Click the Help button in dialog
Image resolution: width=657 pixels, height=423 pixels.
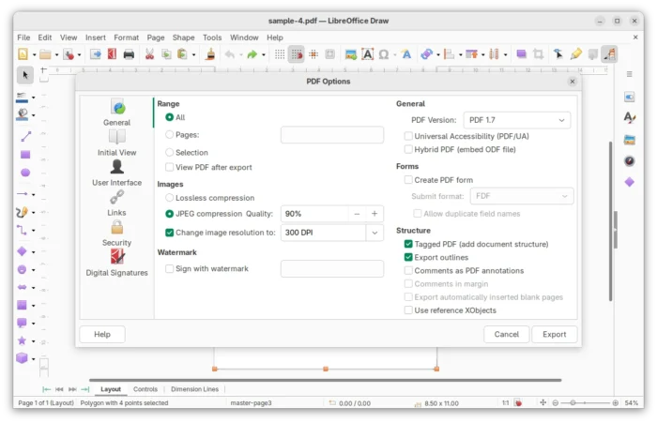(x=102, y=334)
